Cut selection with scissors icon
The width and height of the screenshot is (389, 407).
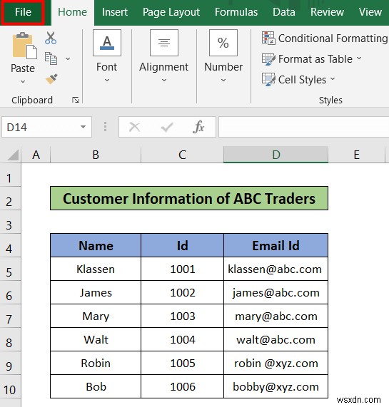point(51,38)
